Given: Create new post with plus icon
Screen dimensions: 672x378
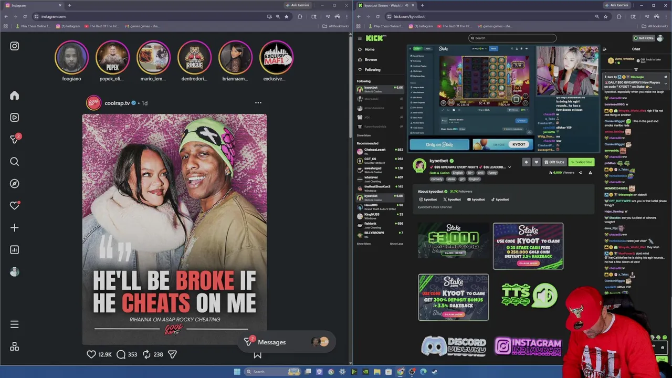Looking at the screenshot, I should tap(14, 228).
